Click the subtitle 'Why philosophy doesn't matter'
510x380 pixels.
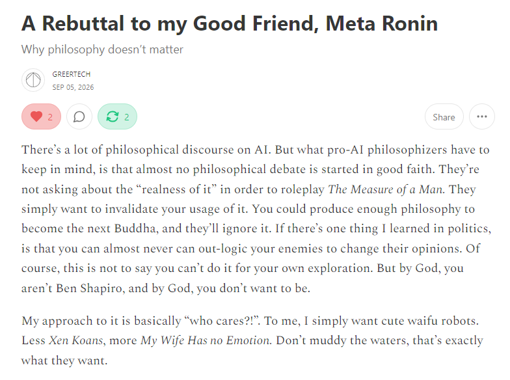(x=102, y=49)
